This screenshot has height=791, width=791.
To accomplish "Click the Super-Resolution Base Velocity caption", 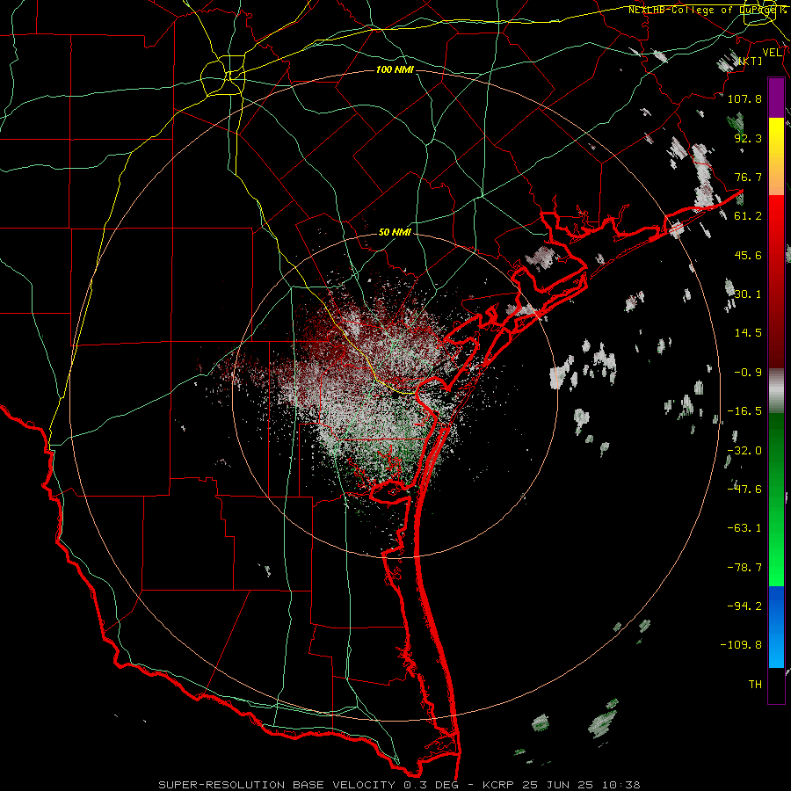I will (399, 785).
